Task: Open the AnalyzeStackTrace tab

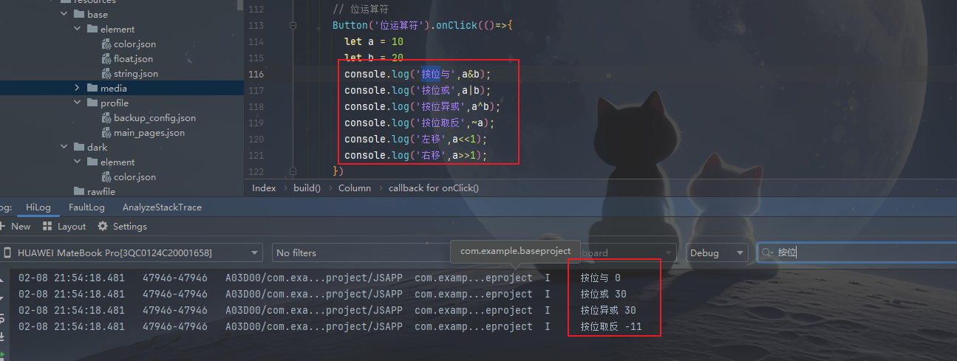Action: [x=162, y=207]
